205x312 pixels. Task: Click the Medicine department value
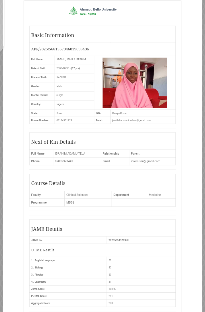coord(155,195)
